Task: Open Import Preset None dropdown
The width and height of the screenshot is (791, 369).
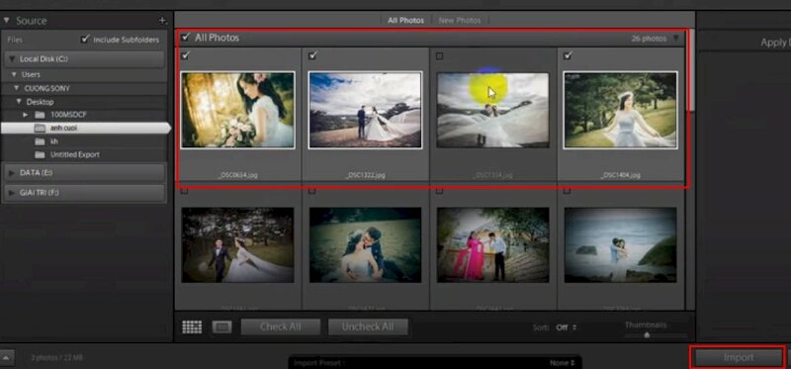Action: (x=563, y=362)
